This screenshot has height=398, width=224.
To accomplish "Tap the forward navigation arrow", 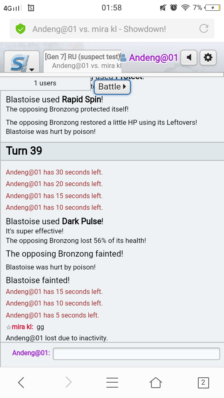I will click(x=68, y=382).
